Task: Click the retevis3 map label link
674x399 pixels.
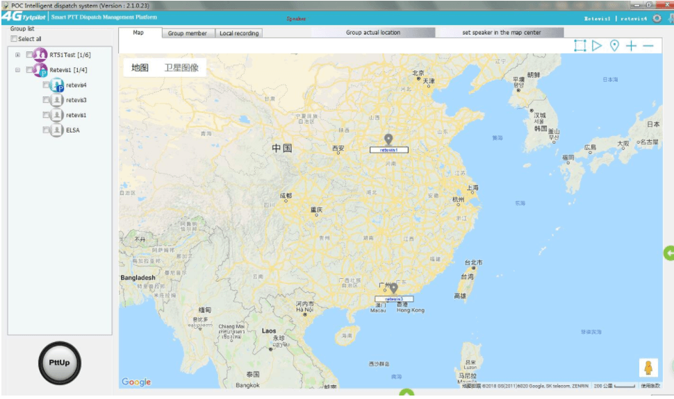Action: coord(394,299)
